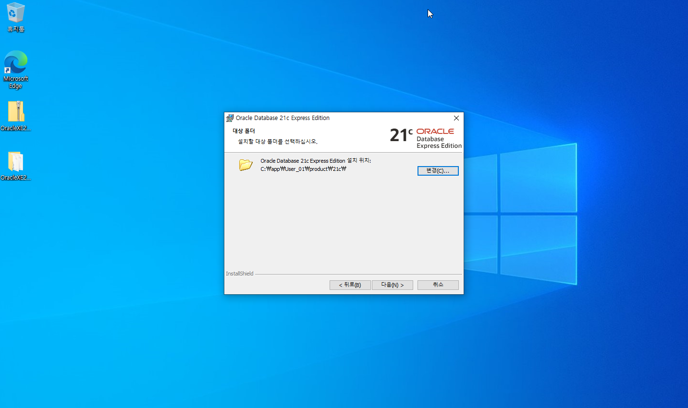Image resolution: width=688 pixels, height=408 pixels.
Task: Click the InstallShield label text
Action: pos(239,274)
